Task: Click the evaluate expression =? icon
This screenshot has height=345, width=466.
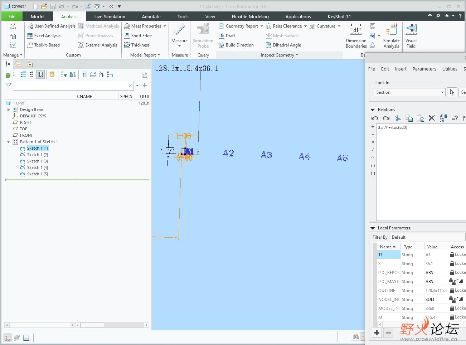Action: [455, 118]
